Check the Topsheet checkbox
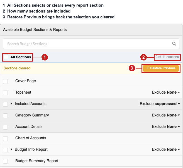 [x=6, y=93]
